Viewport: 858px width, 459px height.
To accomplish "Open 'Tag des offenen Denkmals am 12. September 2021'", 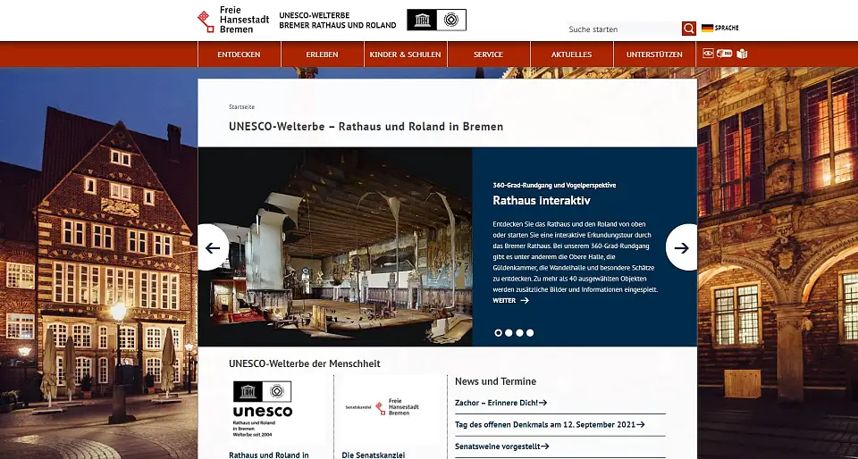I will coord(550,424).
